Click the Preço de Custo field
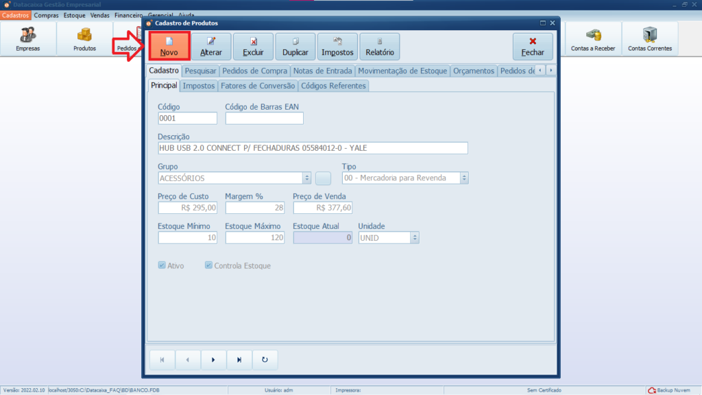Viewport: 702px width, 395px height. (188, 208)
